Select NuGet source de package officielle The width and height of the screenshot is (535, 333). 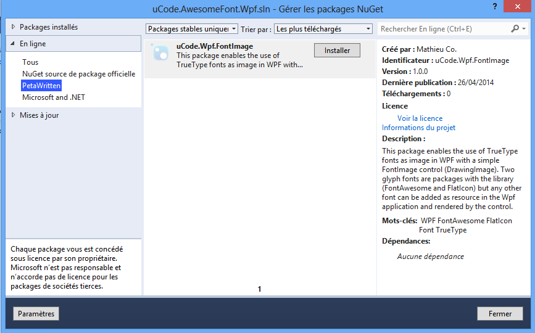click(78, 73)
